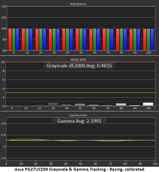
Task: Click the green threshold line at DeltaE 1
Action: 80,102
